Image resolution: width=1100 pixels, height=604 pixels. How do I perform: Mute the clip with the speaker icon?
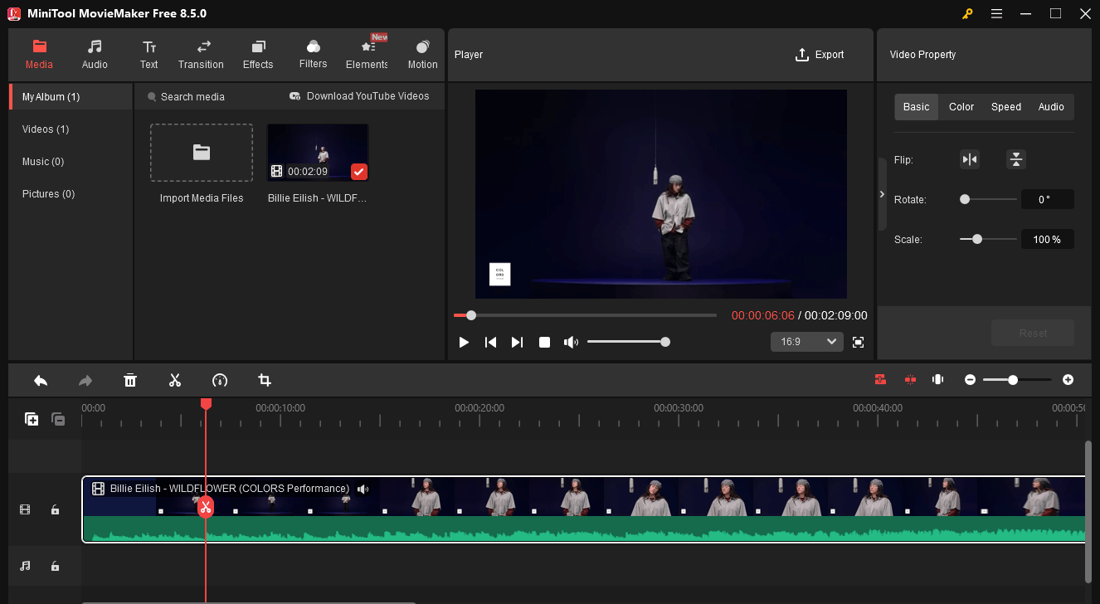click(x=363, y=489)
